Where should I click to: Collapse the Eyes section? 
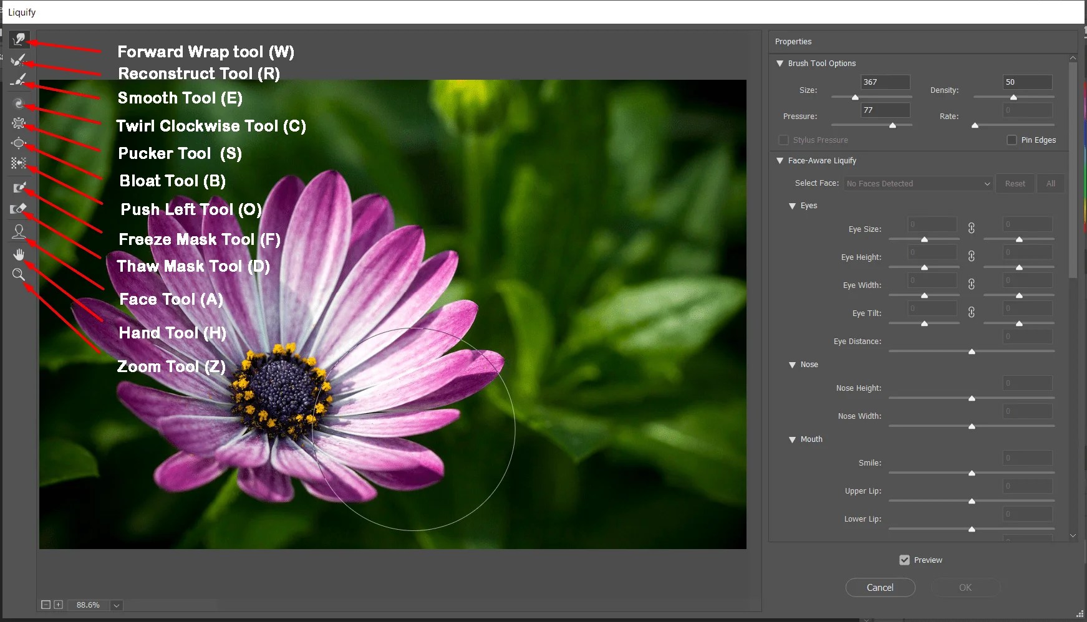[792, 205]
